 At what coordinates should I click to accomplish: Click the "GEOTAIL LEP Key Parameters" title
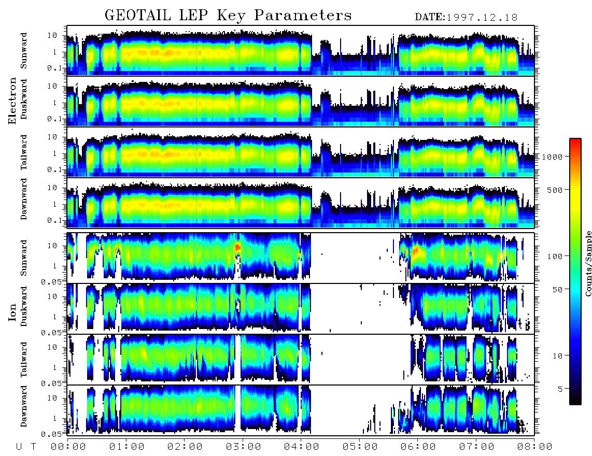228,16
